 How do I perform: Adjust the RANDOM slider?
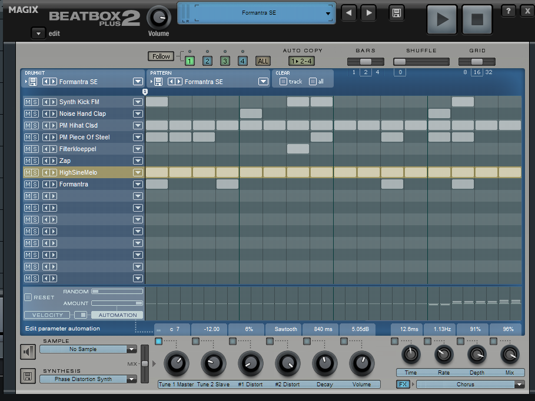click(x=117, y=292)
